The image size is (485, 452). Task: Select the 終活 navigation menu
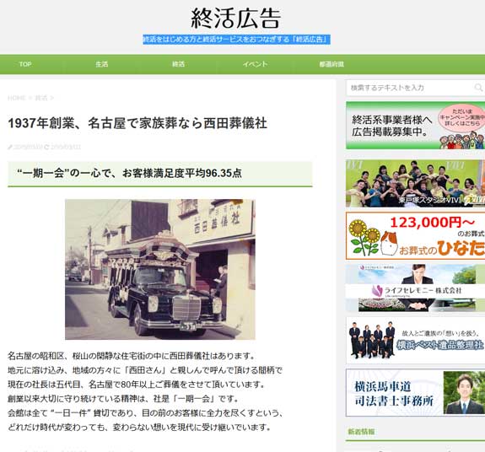pyautogui.click(x=178, y=64)
